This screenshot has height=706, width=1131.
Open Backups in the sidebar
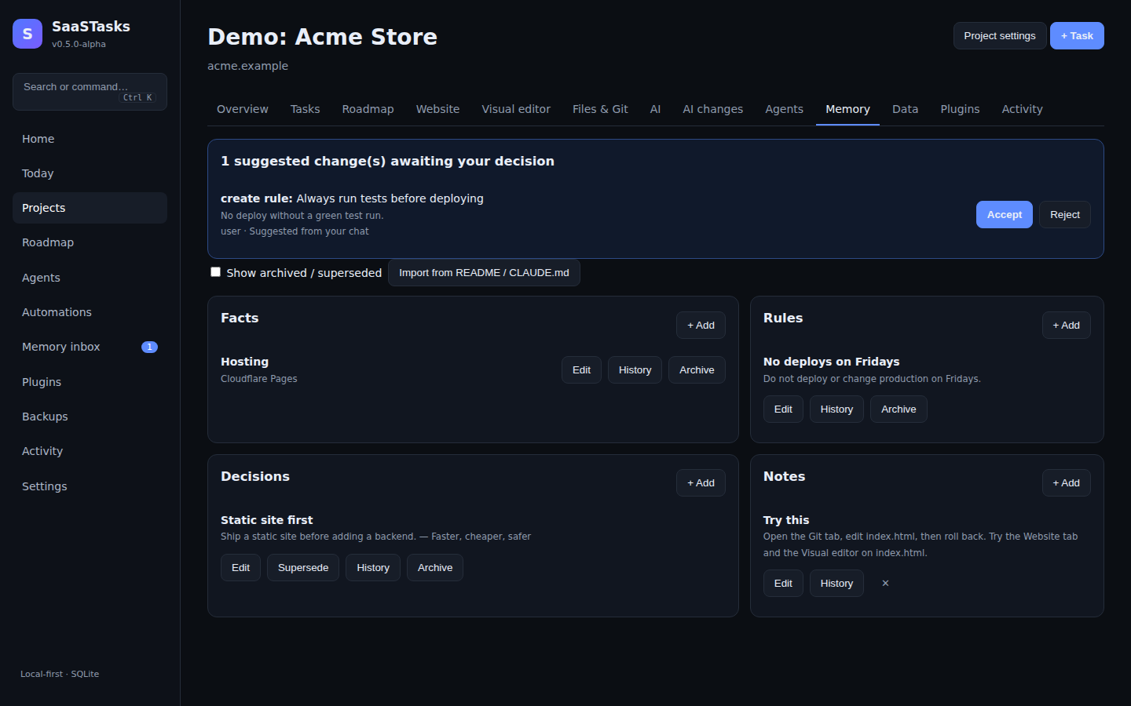pos(90,417)
